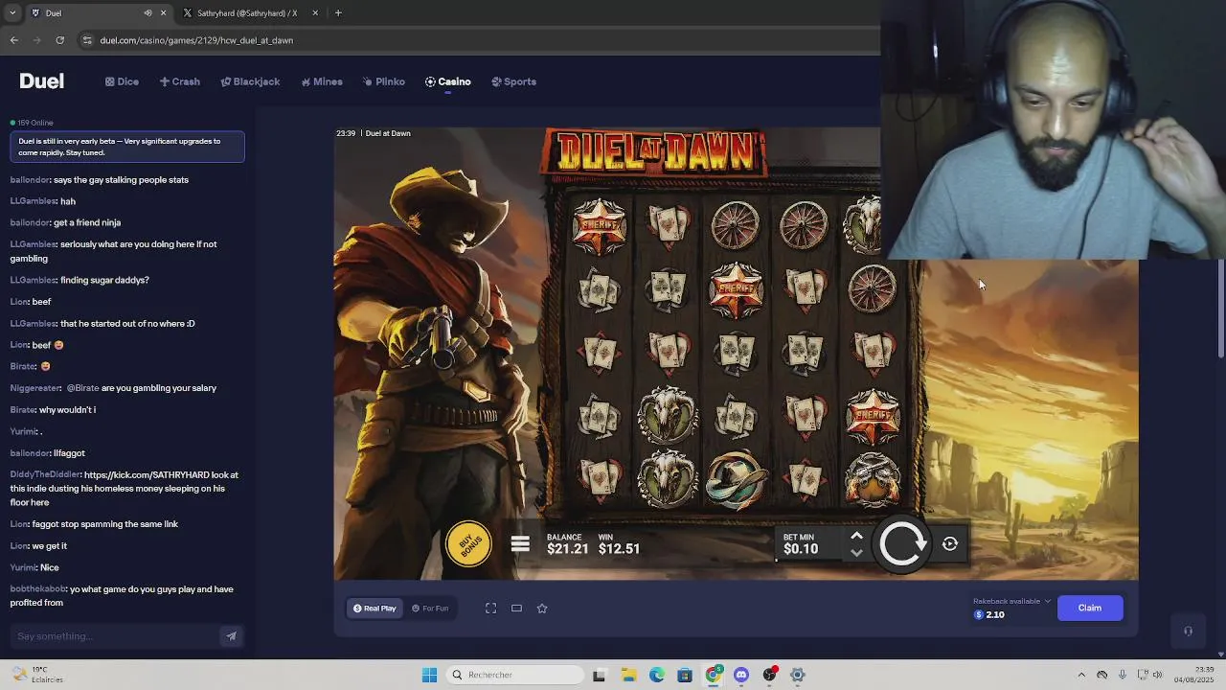The image size is (1226, 690).
Task: Open the clock and date panel
Action: 1194,675
